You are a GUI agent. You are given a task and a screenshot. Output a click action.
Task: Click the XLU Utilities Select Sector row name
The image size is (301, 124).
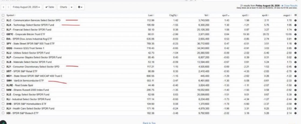(x=28, y=53)
